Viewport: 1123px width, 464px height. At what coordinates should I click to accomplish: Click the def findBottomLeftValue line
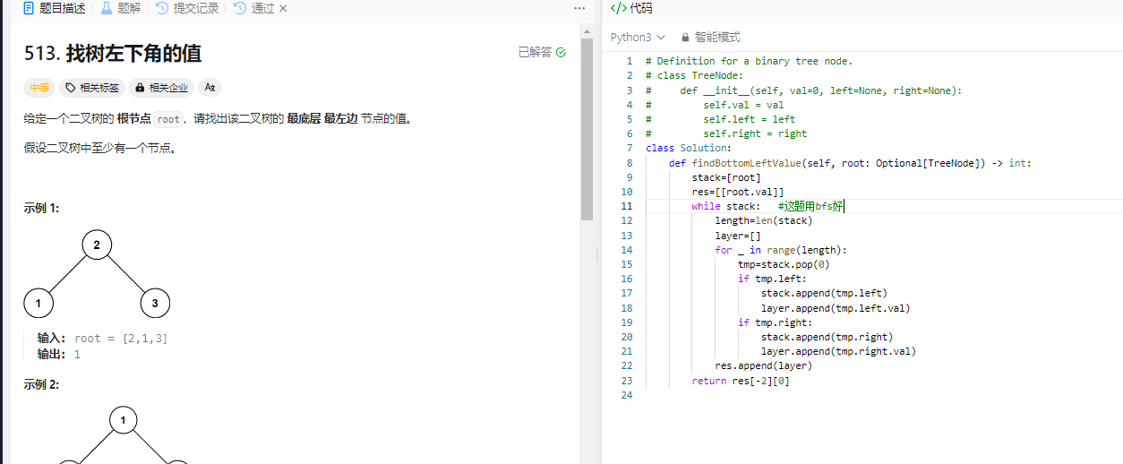[x=850, y=163]
